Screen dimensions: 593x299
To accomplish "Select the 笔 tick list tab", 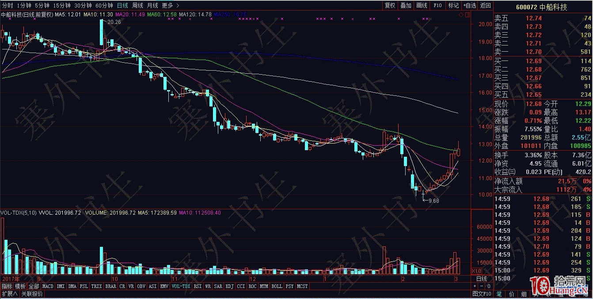I will (499, 294).
